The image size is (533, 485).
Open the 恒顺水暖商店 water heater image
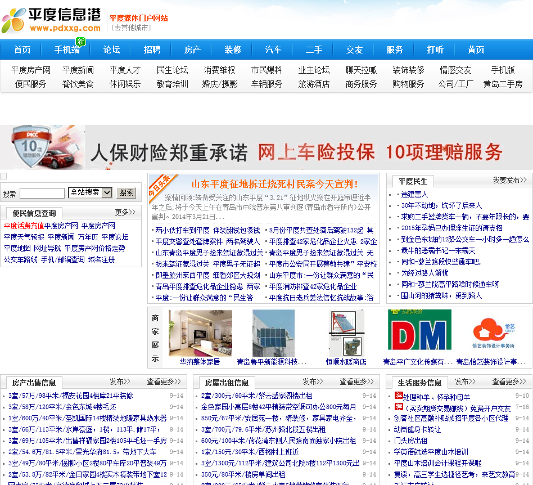click(x=346, y=333)
